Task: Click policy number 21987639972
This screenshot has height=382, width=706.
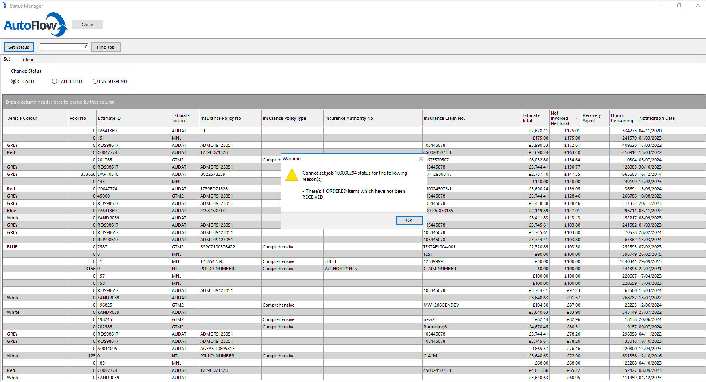Action: click(230, 211)
